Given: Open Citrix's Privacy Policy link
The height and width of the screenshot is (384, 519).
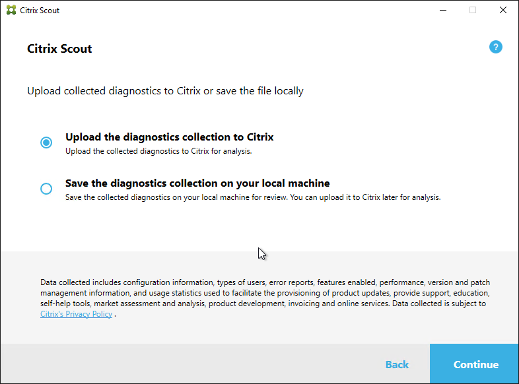Looking at the screenshot, I should 76,314.
